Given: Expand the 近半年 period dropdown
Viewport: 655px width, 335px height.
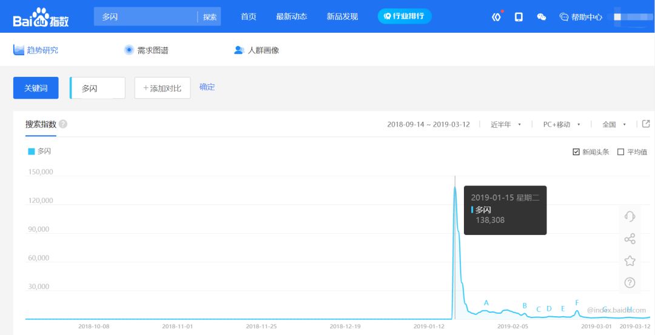Looking at the screenshot, I should (505, 124).
